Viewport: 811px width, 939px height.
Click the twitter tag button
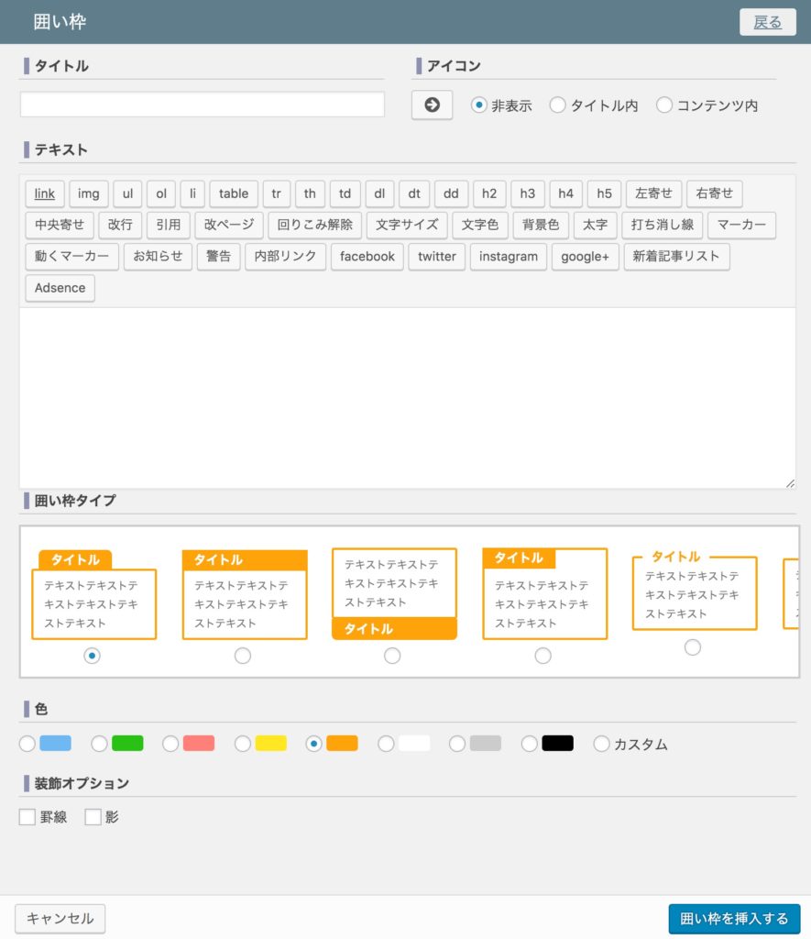(x=435, y=257)
